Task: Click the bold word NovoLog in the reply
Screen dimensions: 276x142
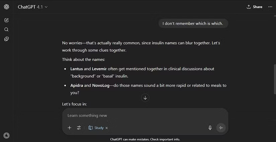Action: coord(102,85)
